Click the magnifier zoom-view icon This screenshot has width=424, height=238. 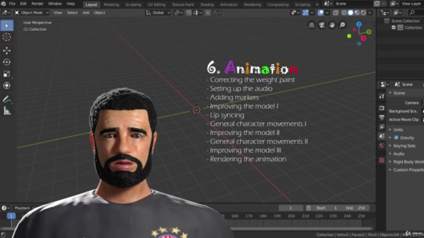[343, 25]
